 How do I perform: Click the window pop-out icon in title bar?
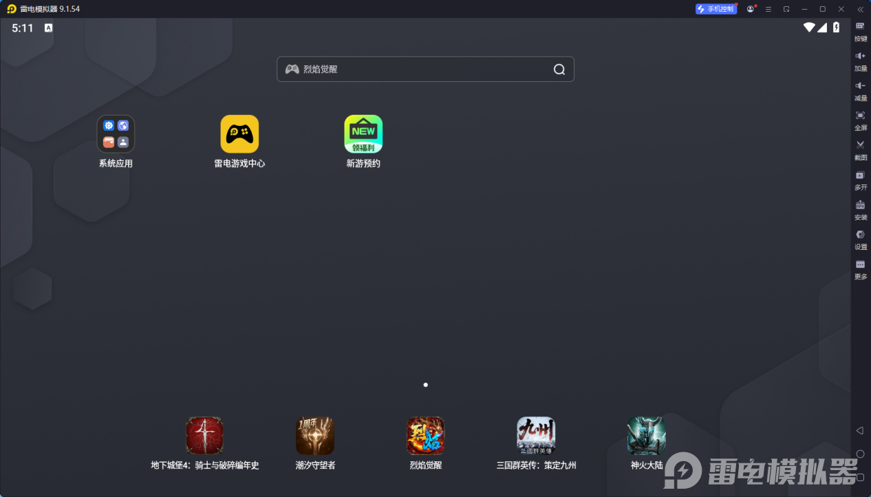(786, 9)
